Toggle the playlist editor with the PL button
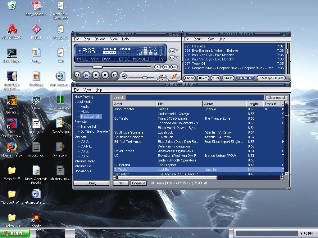The image size is (318, 238). (166, 67)
